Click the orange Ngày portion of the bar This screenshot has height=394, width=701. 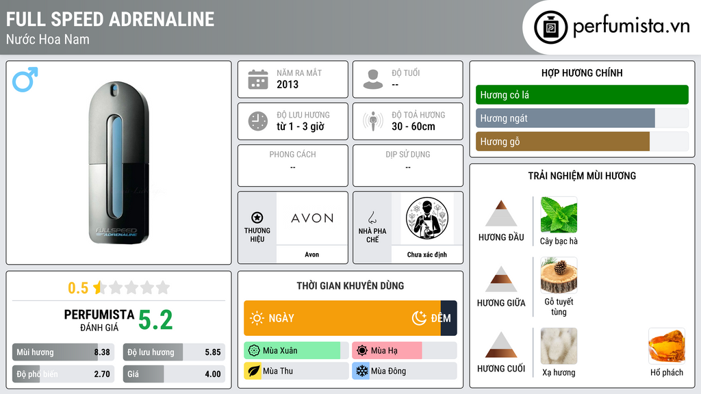pyautogui.click(x=342, y=318)
